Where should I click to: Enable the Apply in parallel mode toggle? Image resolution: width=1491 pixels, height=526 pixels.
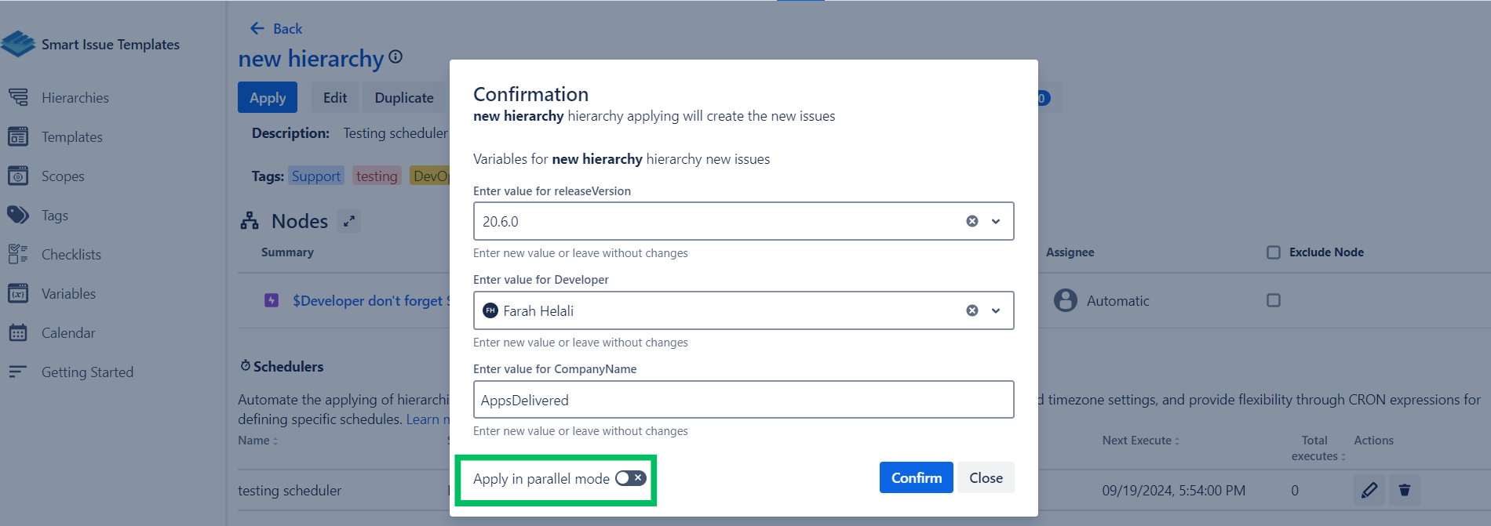pos(630,478)
